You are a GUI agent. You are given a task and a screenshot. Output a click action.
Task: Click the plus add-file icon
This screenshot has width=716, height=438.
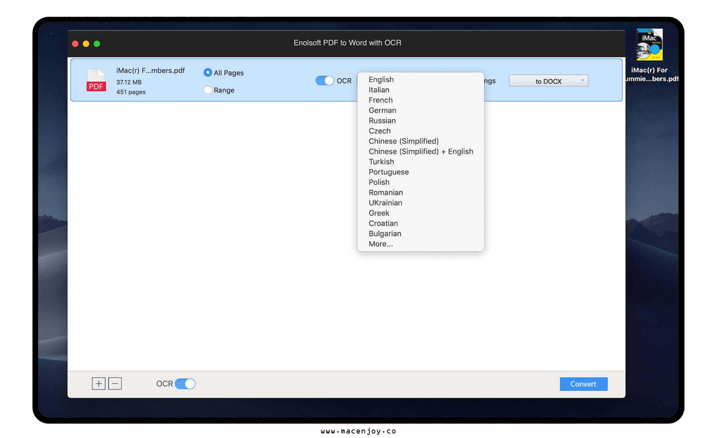point(98,384)
